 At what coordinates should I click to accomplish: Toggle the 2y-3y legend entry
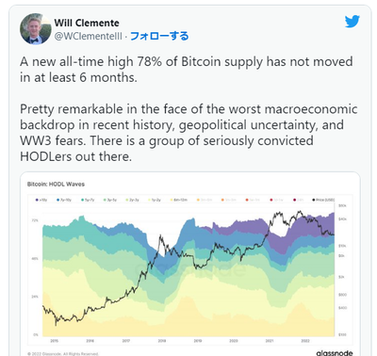[x=132, y=200]
